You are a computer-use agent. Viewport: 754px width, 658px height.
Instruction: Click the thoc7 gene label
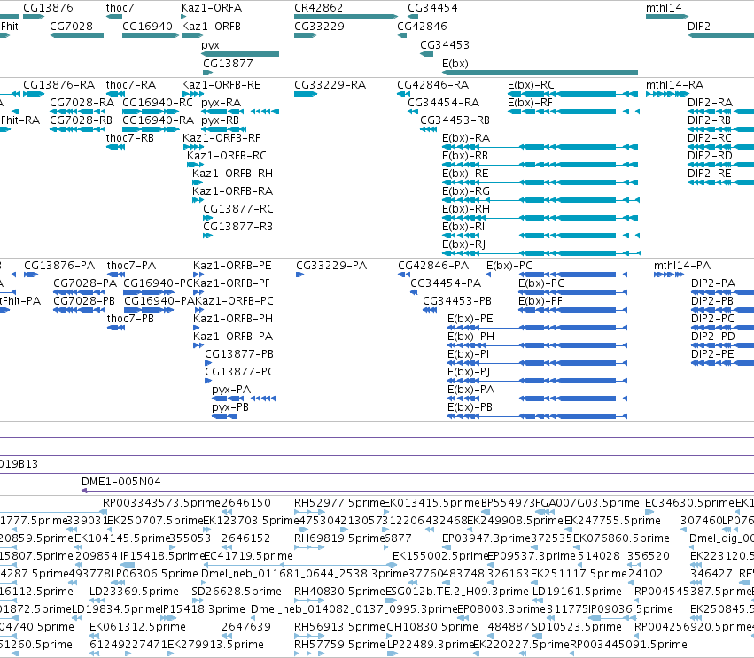pos(120,8)
